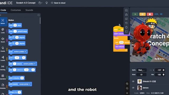169x95 pixels.
Task: Zoom out the code workspace
Action: [x=127, y=88]
